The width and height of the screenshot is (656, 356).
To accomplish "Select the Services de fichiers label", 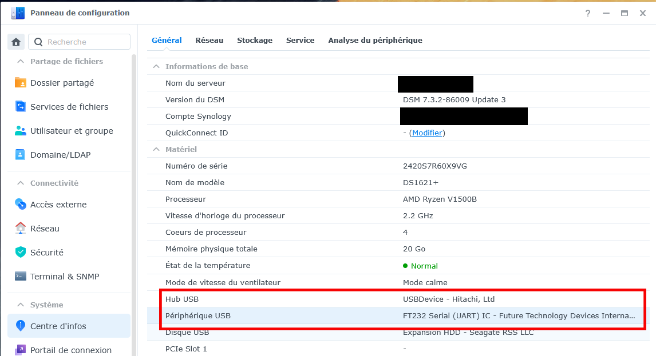I will [69, 106].
